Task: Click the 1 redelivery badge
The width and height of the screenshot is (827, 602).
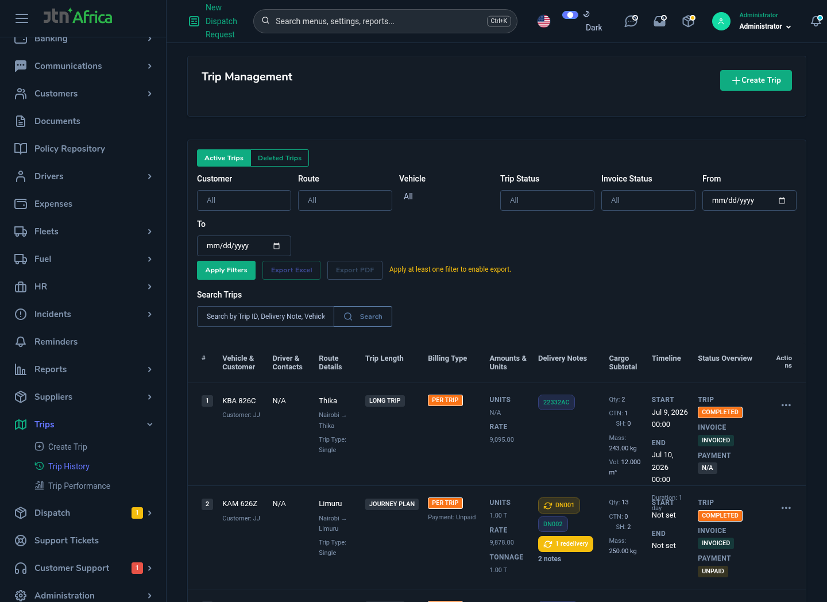Action: click(566, 544)
